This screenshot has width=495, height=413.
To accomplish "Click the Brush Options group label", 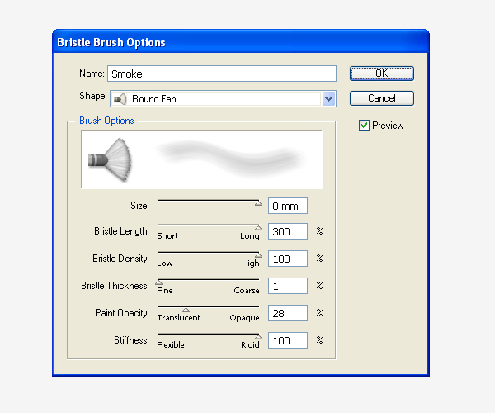I will (106, 121).
